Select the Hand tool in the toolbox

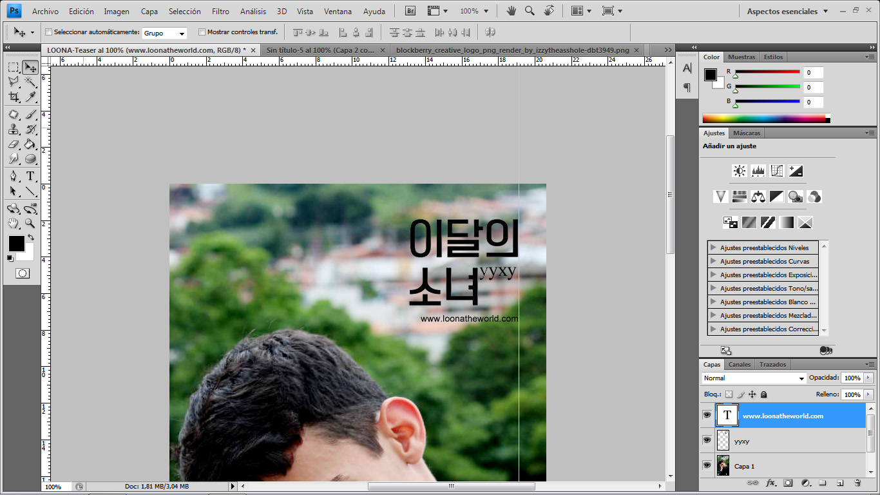point(13,224)
